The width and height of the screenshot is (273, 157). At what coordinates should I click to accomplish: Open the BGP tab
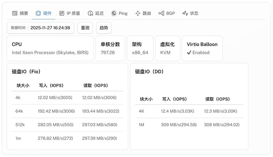[167, 13]
